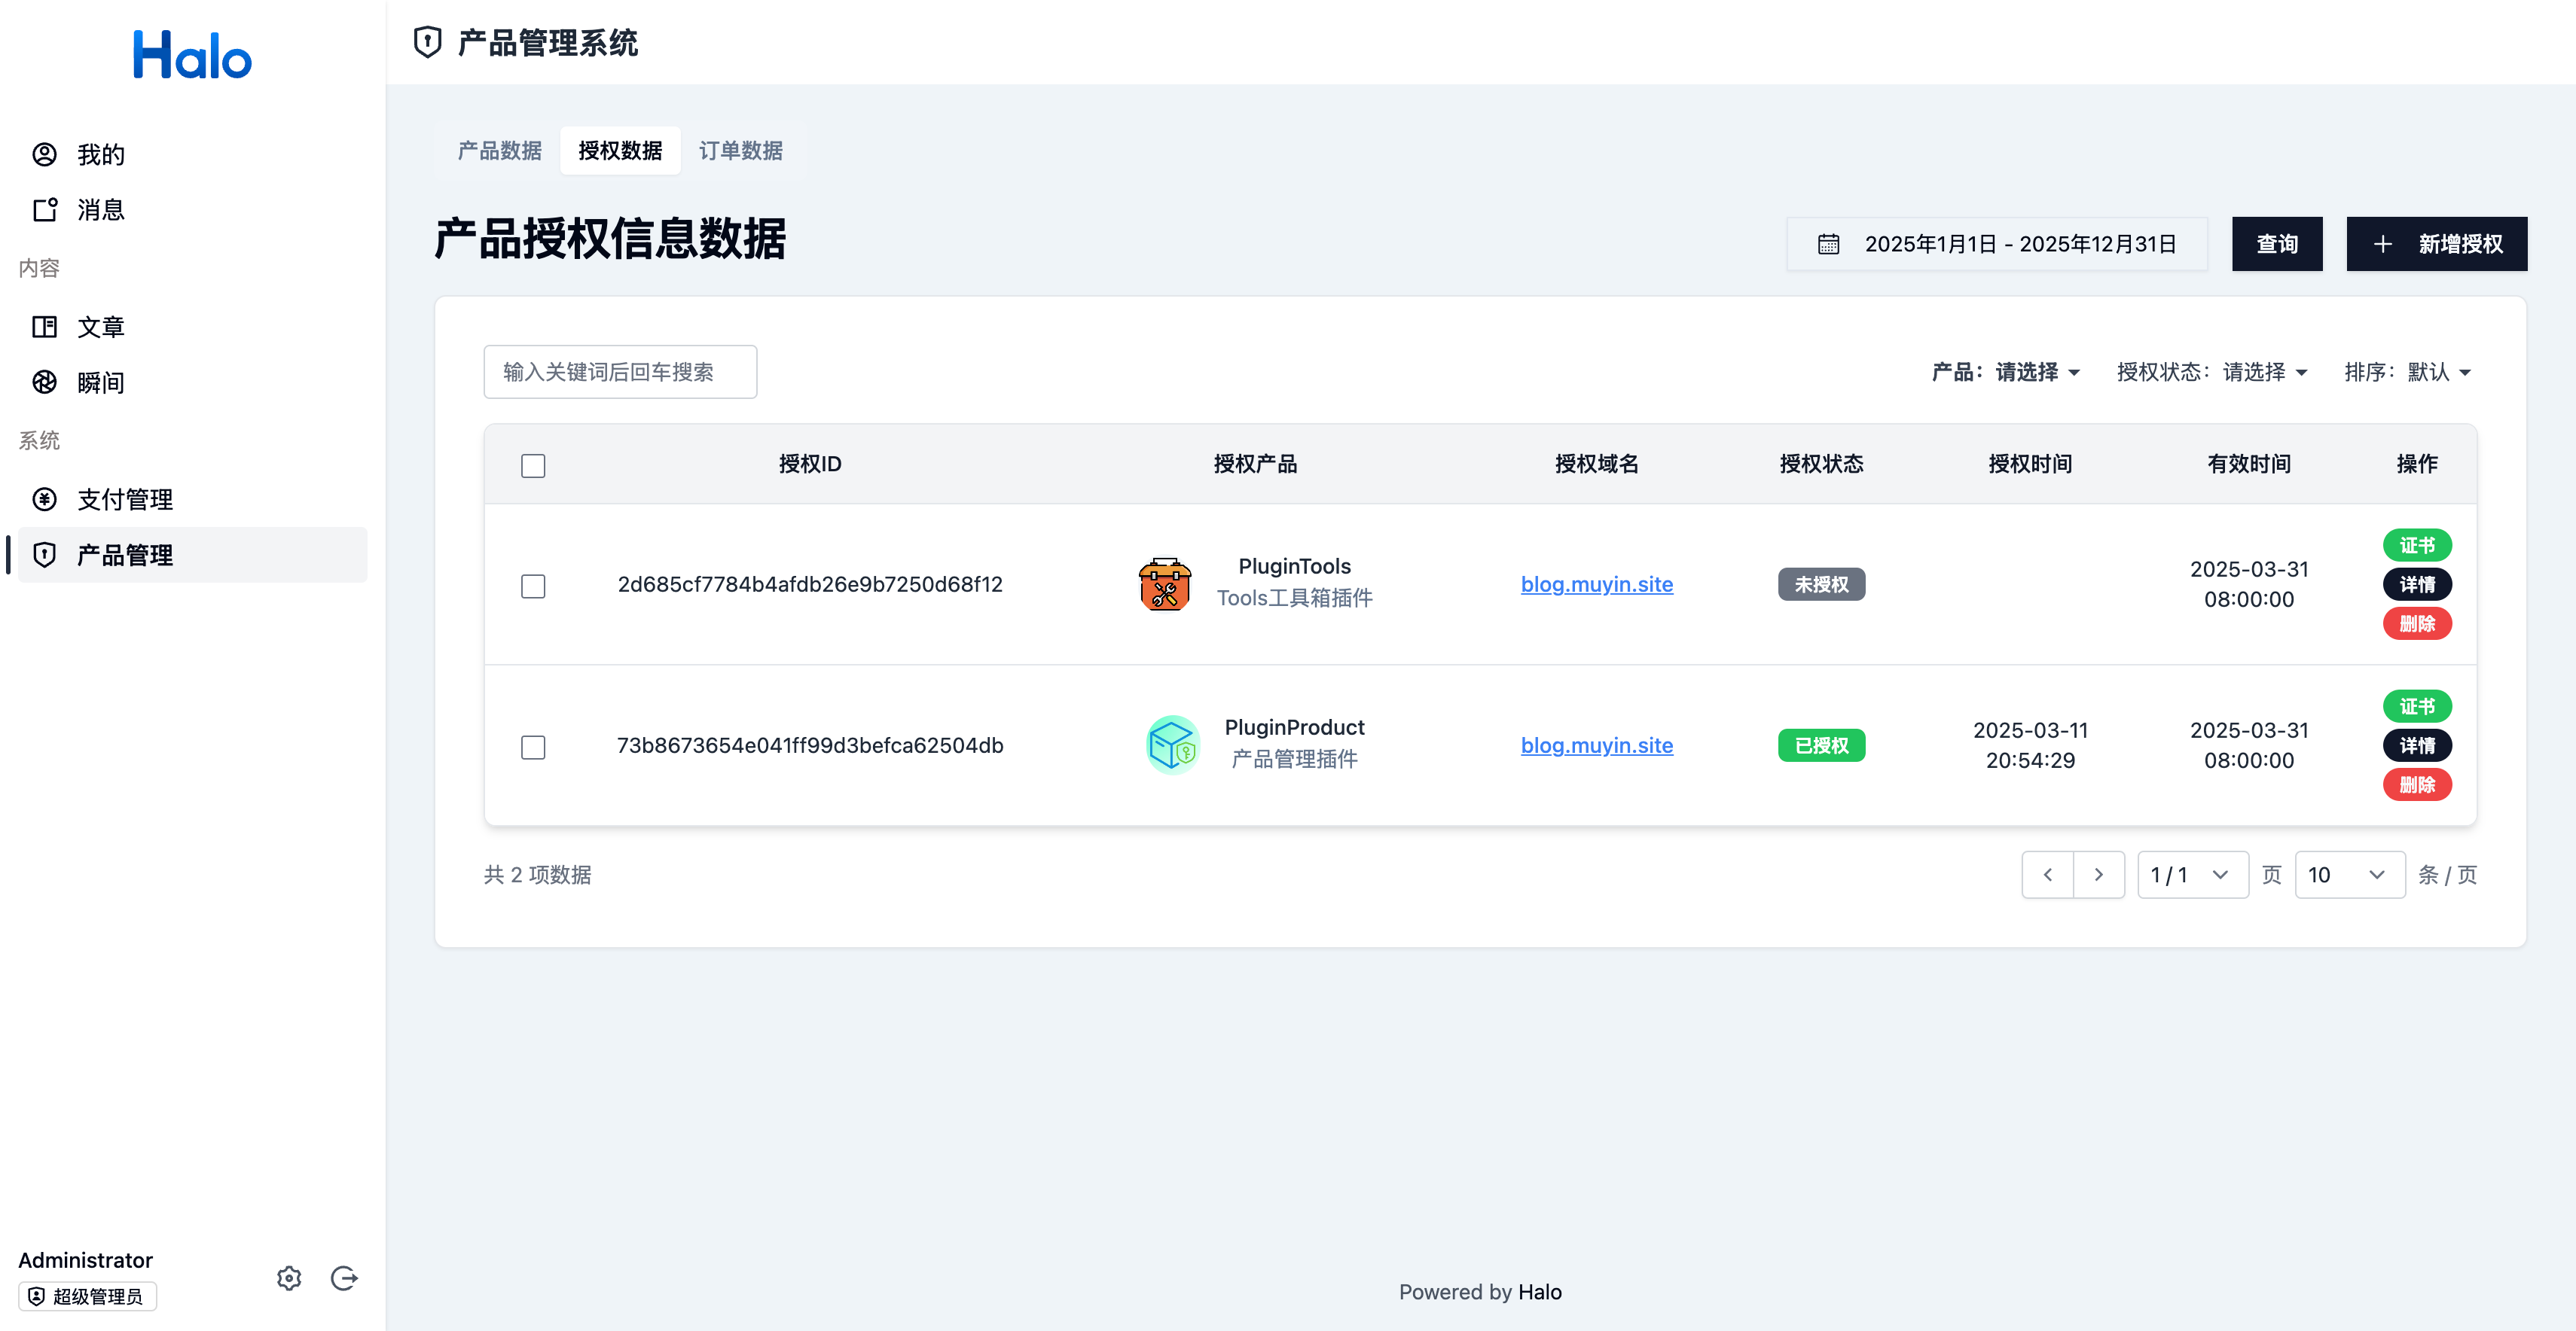
Task: Click the keyword search input field
Action: (x=620, y=372)
